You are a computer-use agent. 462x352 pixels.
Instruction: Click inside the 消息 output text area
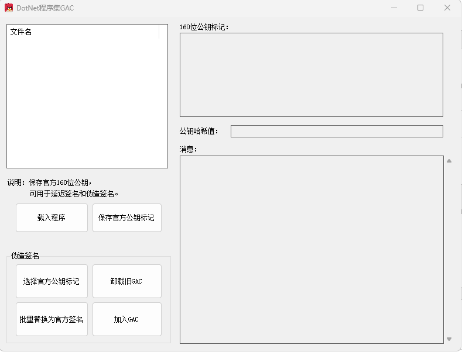(x=311, y=249)
